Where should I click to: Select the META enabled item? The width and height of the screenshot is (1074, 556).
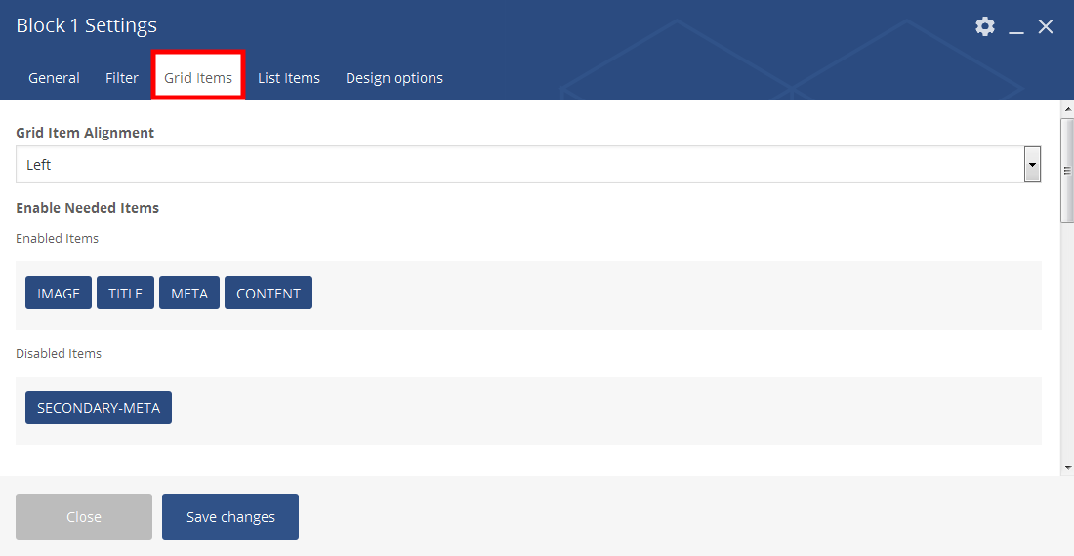pos(189,294)
